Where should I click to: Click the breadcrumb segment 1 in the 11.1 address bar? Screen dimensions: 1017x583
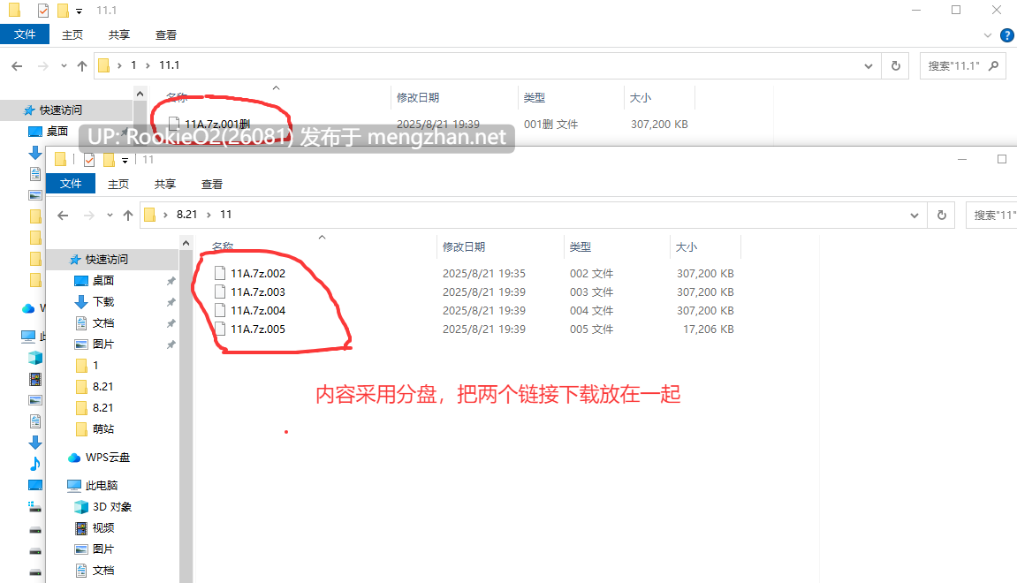tap(133, 64)
